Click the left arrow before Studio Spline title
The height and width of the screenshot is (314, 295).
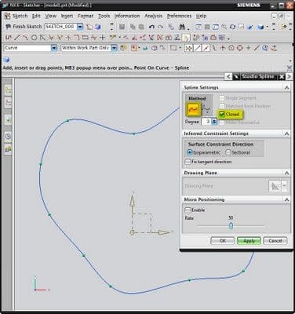pos(228,76)
